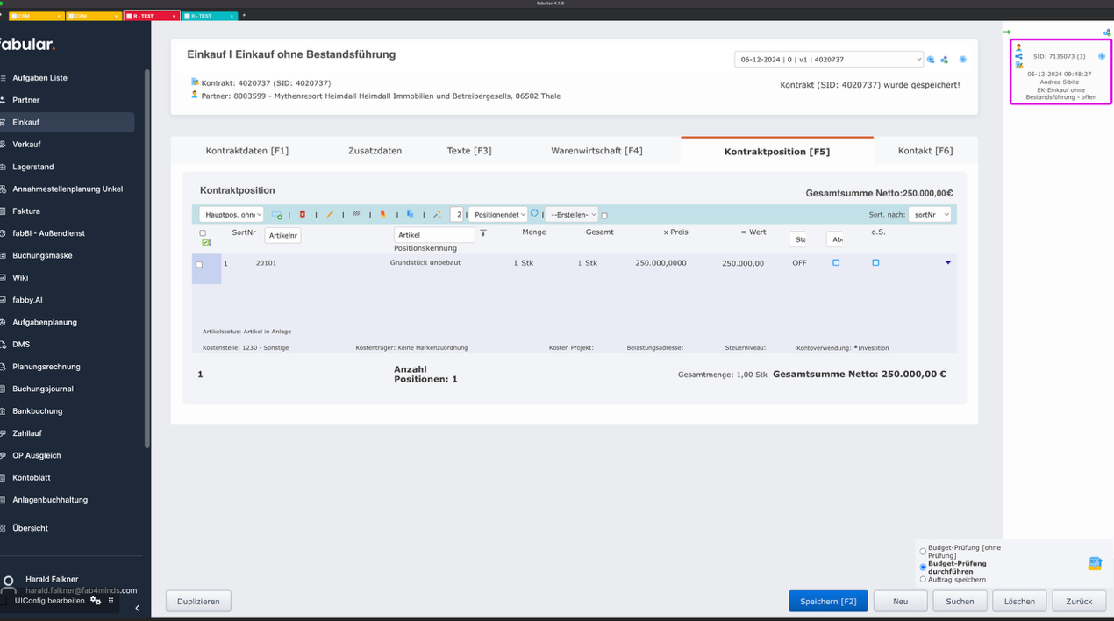Open the 'Sort. nach' sortNr dropdown
1114x621 pixels.
[x=929, y=214]
